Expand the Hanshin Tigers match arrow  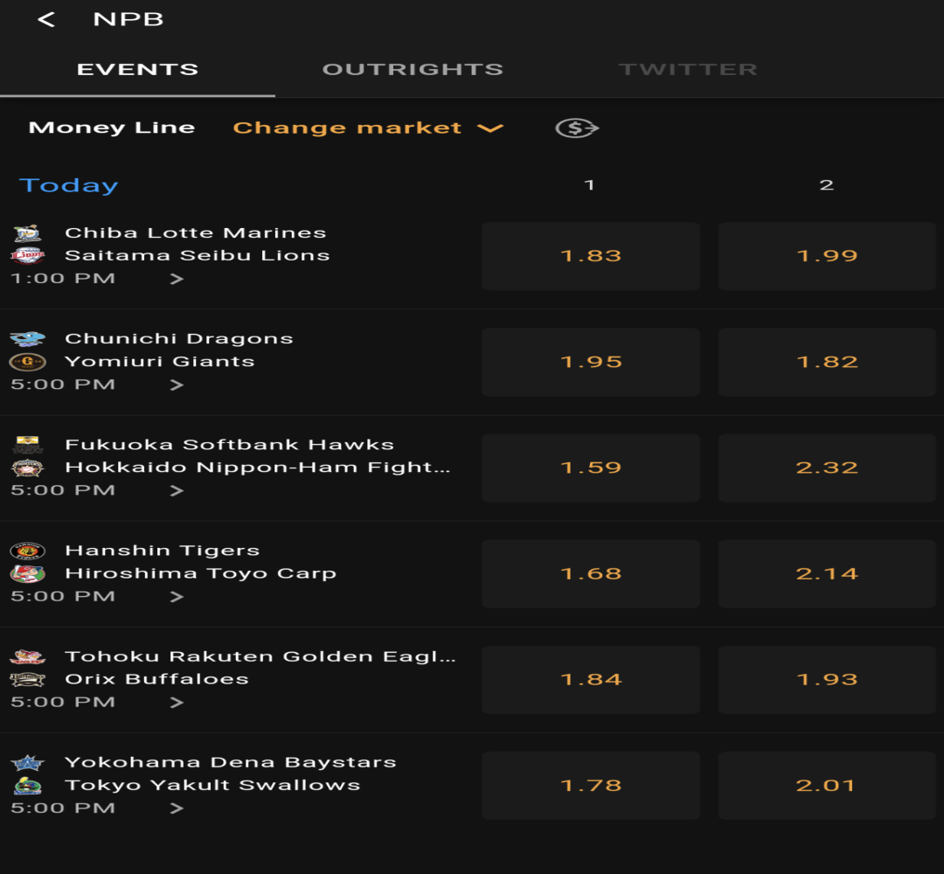(177, 597)
